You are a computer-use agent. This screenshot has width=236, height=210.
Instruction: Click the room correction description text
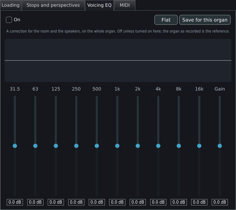click(118, 31)
